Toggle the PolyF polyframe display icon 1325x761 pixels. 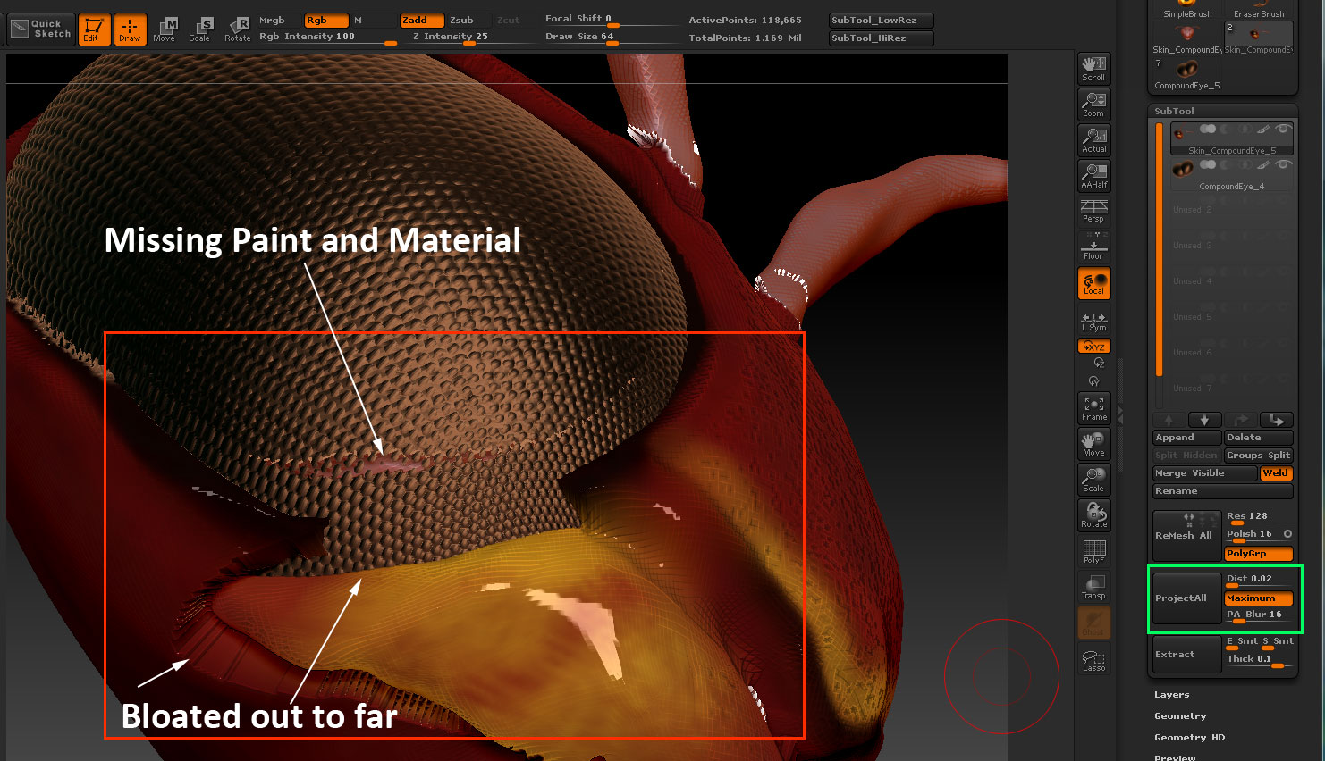tap(1094, 552)
